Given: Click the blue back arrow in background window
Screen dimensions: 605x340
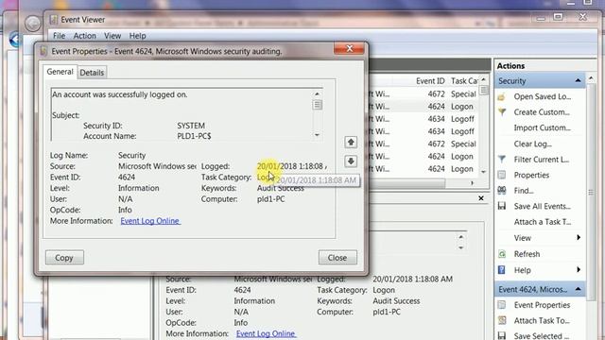Looking at the screenshot, I should pos(15,40).
